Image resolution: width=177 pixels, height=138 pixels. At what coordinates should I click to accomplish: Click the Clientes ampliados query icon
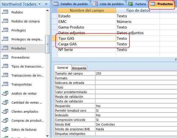coord(5,111)
